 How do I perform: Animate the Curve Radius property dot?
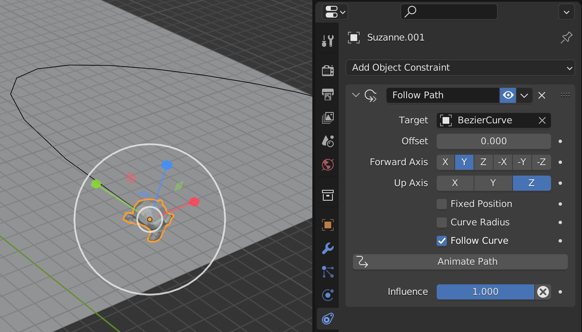pyautogui.click(x=560, y=222)
